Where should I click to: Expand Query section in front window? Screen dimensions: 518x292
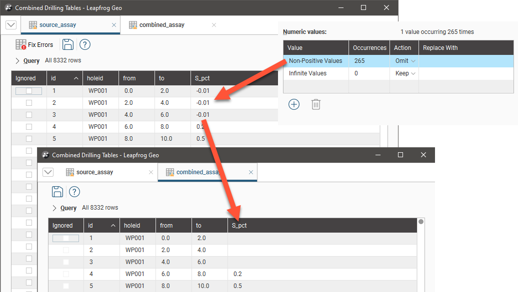pyautogui.click(x=54, y=208)
